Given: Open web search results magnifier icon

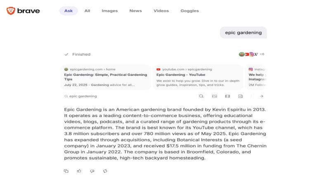Looking at the screenshot, I should [201, 96].
